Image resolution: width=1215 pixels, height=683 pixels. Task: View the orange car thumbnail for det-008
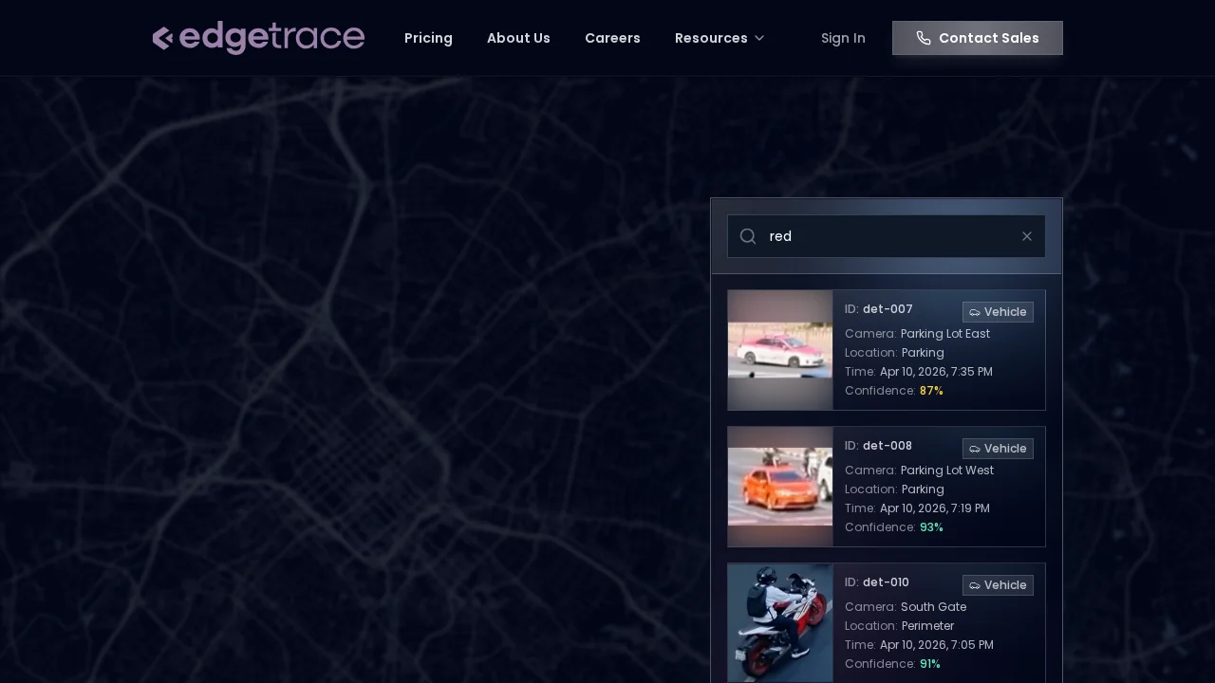click(780, 487)
